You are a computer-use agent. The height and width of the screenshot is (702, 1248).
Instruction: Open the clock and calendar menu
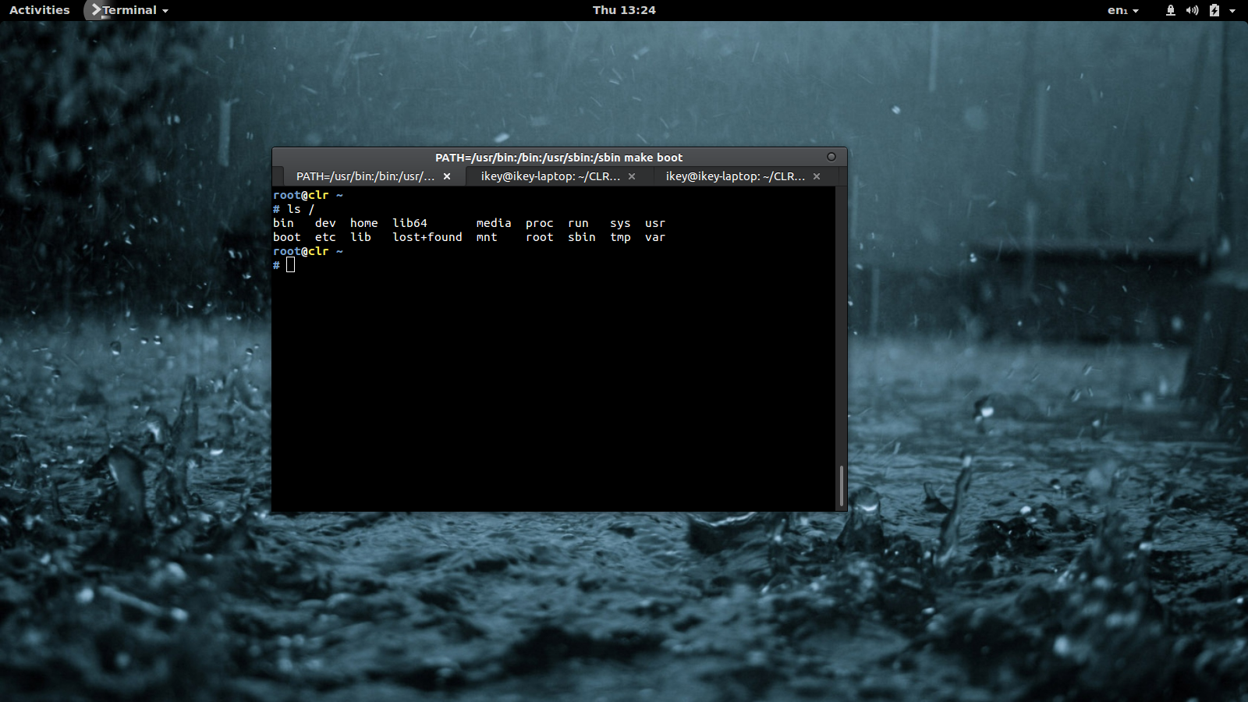point(624,10)
